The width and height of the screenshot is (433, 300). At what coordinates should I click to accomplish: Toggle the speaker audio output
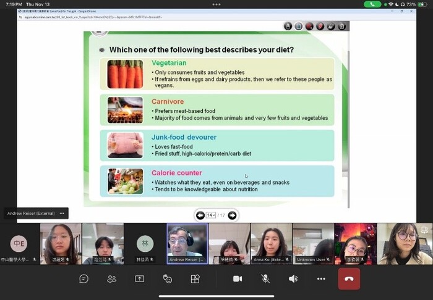(x=293, y=279)
